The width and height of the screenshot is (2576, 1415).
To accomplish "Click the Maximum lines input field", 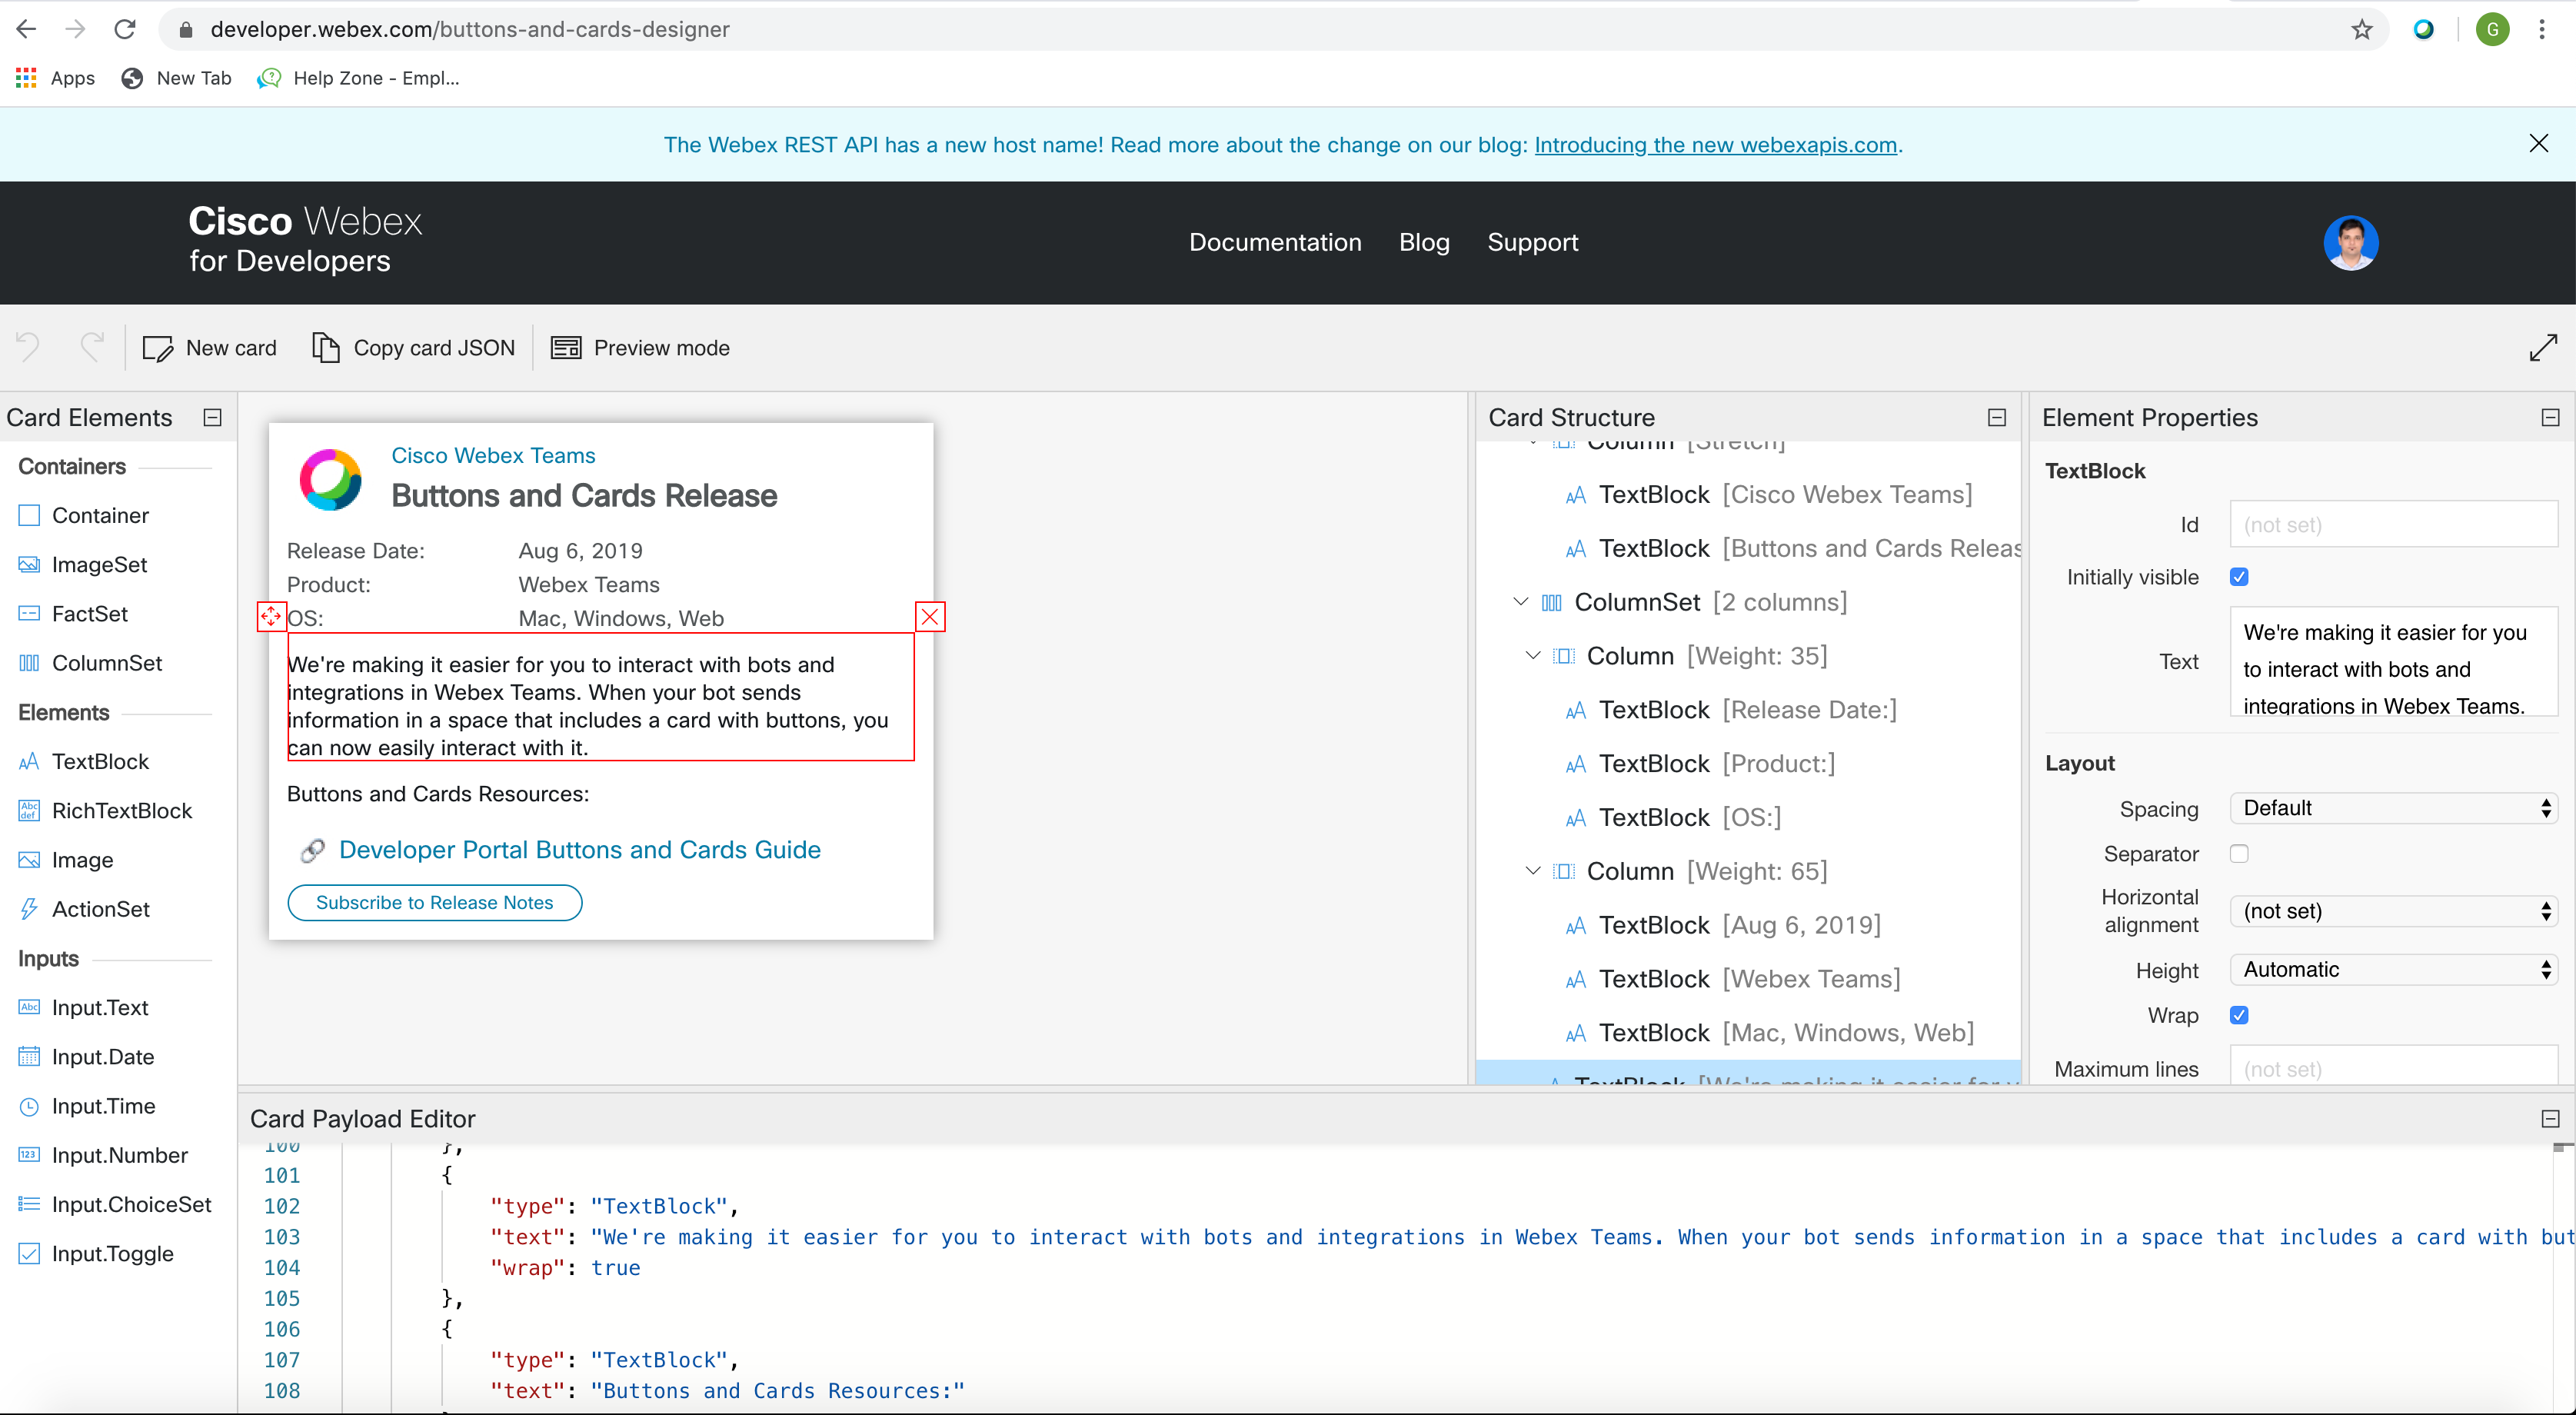I will point(2393,1066).
